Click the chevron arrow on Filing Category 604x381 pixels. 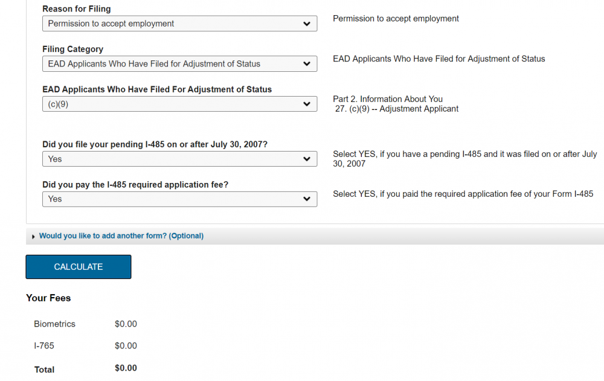click(307, 64)
